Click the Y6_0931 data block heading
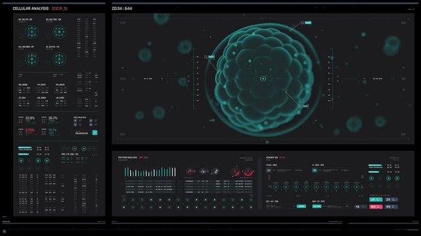 pyautogui.click(x=41, y=85)
